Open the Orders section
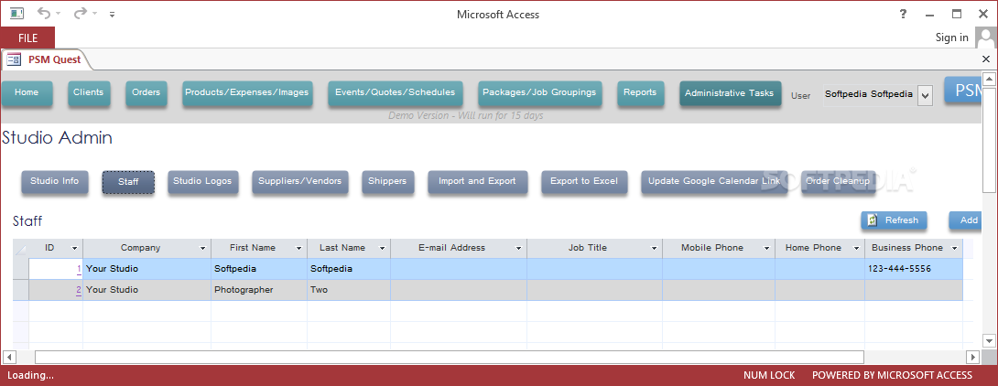The height and width of the screenshot is (386, 998). [146, 92]
